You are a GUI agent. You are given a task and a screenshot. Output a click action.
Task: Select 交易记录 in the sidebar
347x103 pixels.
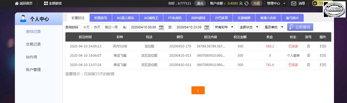tap(34, 44)
